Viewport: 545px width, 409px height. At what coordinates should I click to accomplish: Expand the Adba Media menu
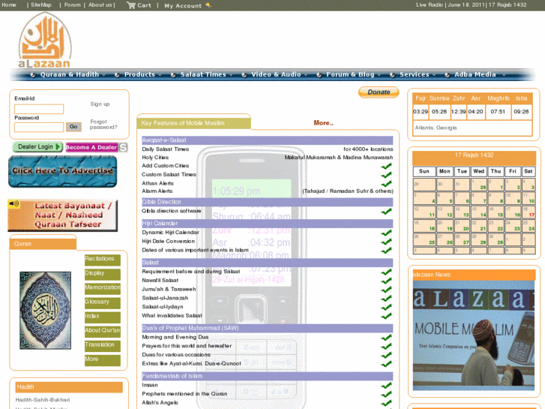475,74
